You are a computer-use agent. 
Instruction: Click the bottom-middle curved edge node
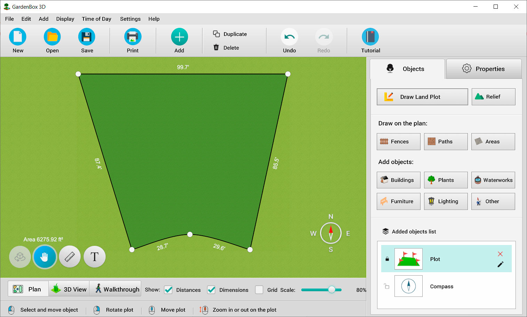click(190, 234)
